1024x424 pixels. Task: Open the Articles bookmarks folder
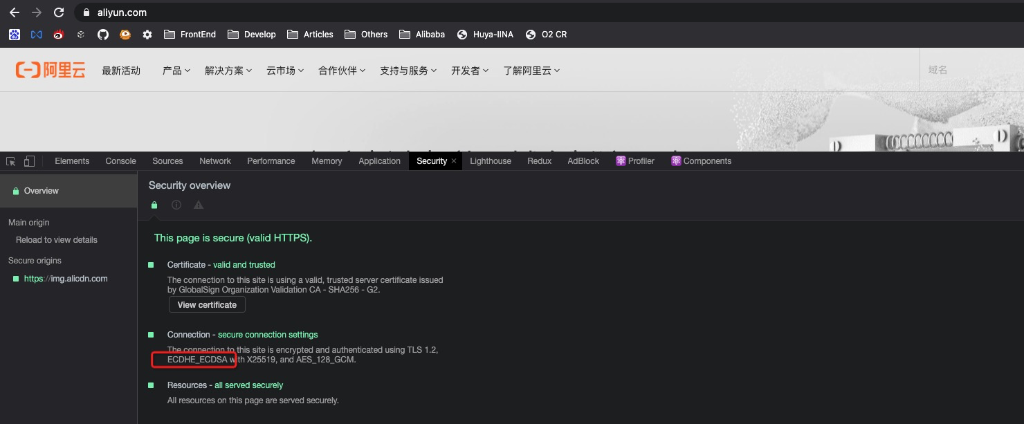click(310, 34)
